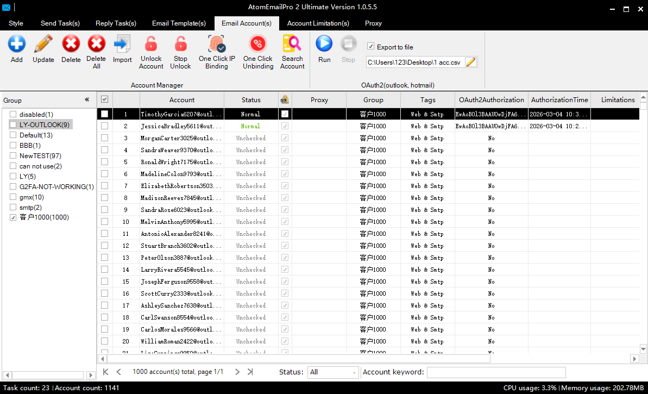Click the Delete All icon
648x394 pixels.
[96, 43]
